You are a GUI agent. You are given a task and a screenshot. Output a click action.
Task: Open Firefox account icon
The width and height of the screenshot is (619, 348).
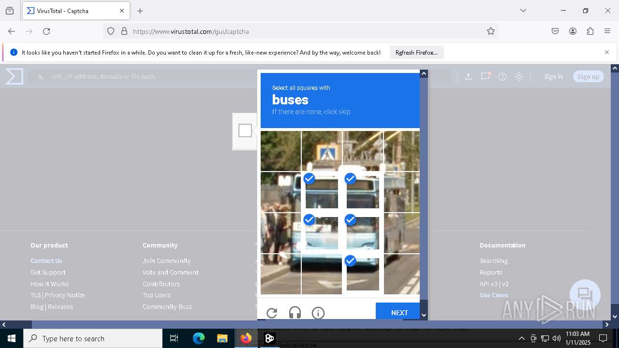pos(573,31)
